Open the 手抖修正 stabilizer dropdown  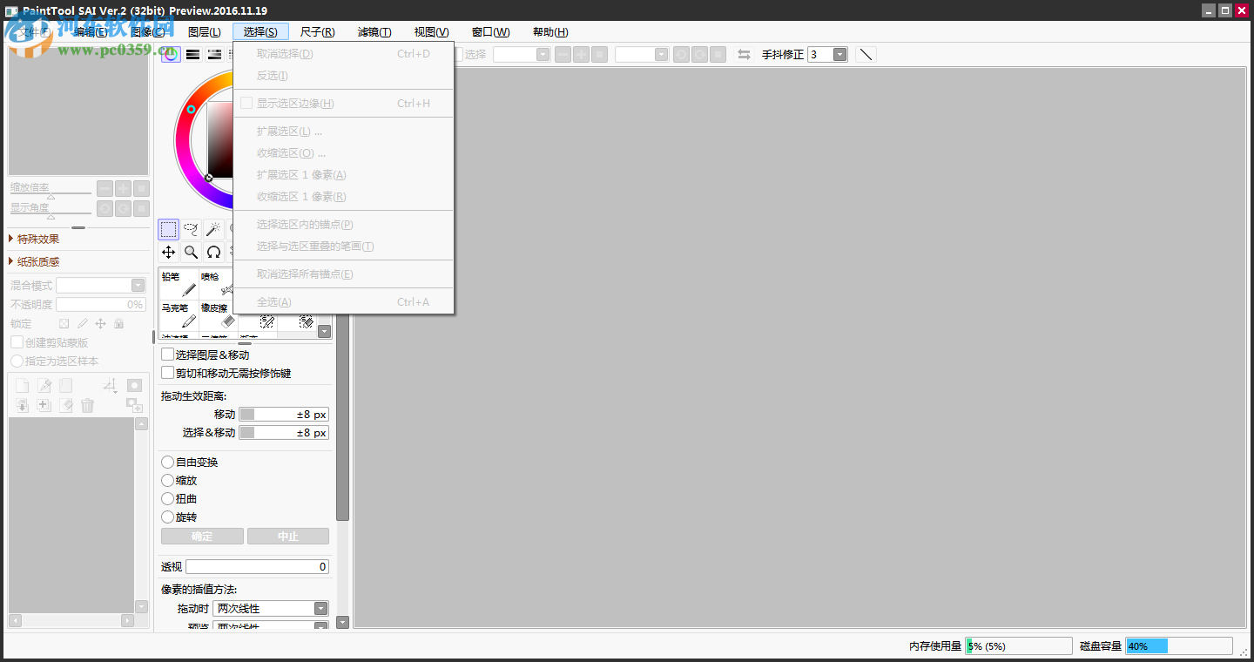pyautogui.click(x=839, y=53)
